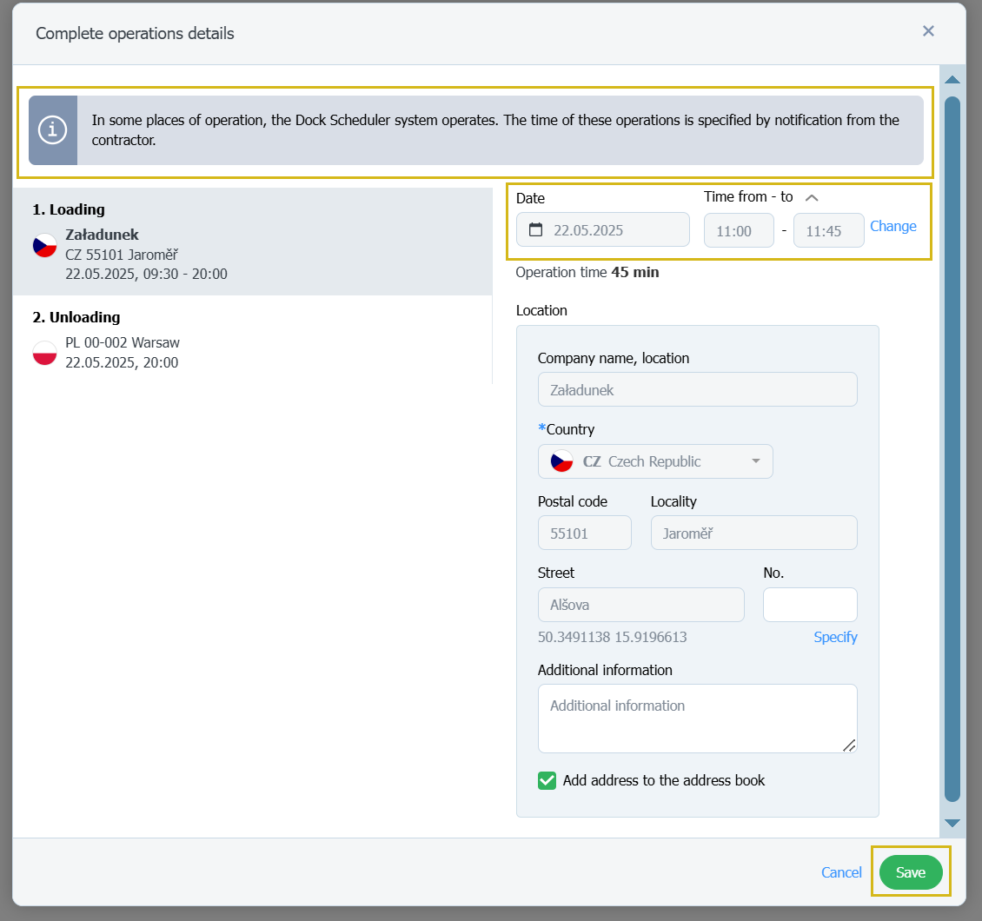Click the Street field Alšova
Viewport: 982px width, 921px height.
(x=640, y=605)
